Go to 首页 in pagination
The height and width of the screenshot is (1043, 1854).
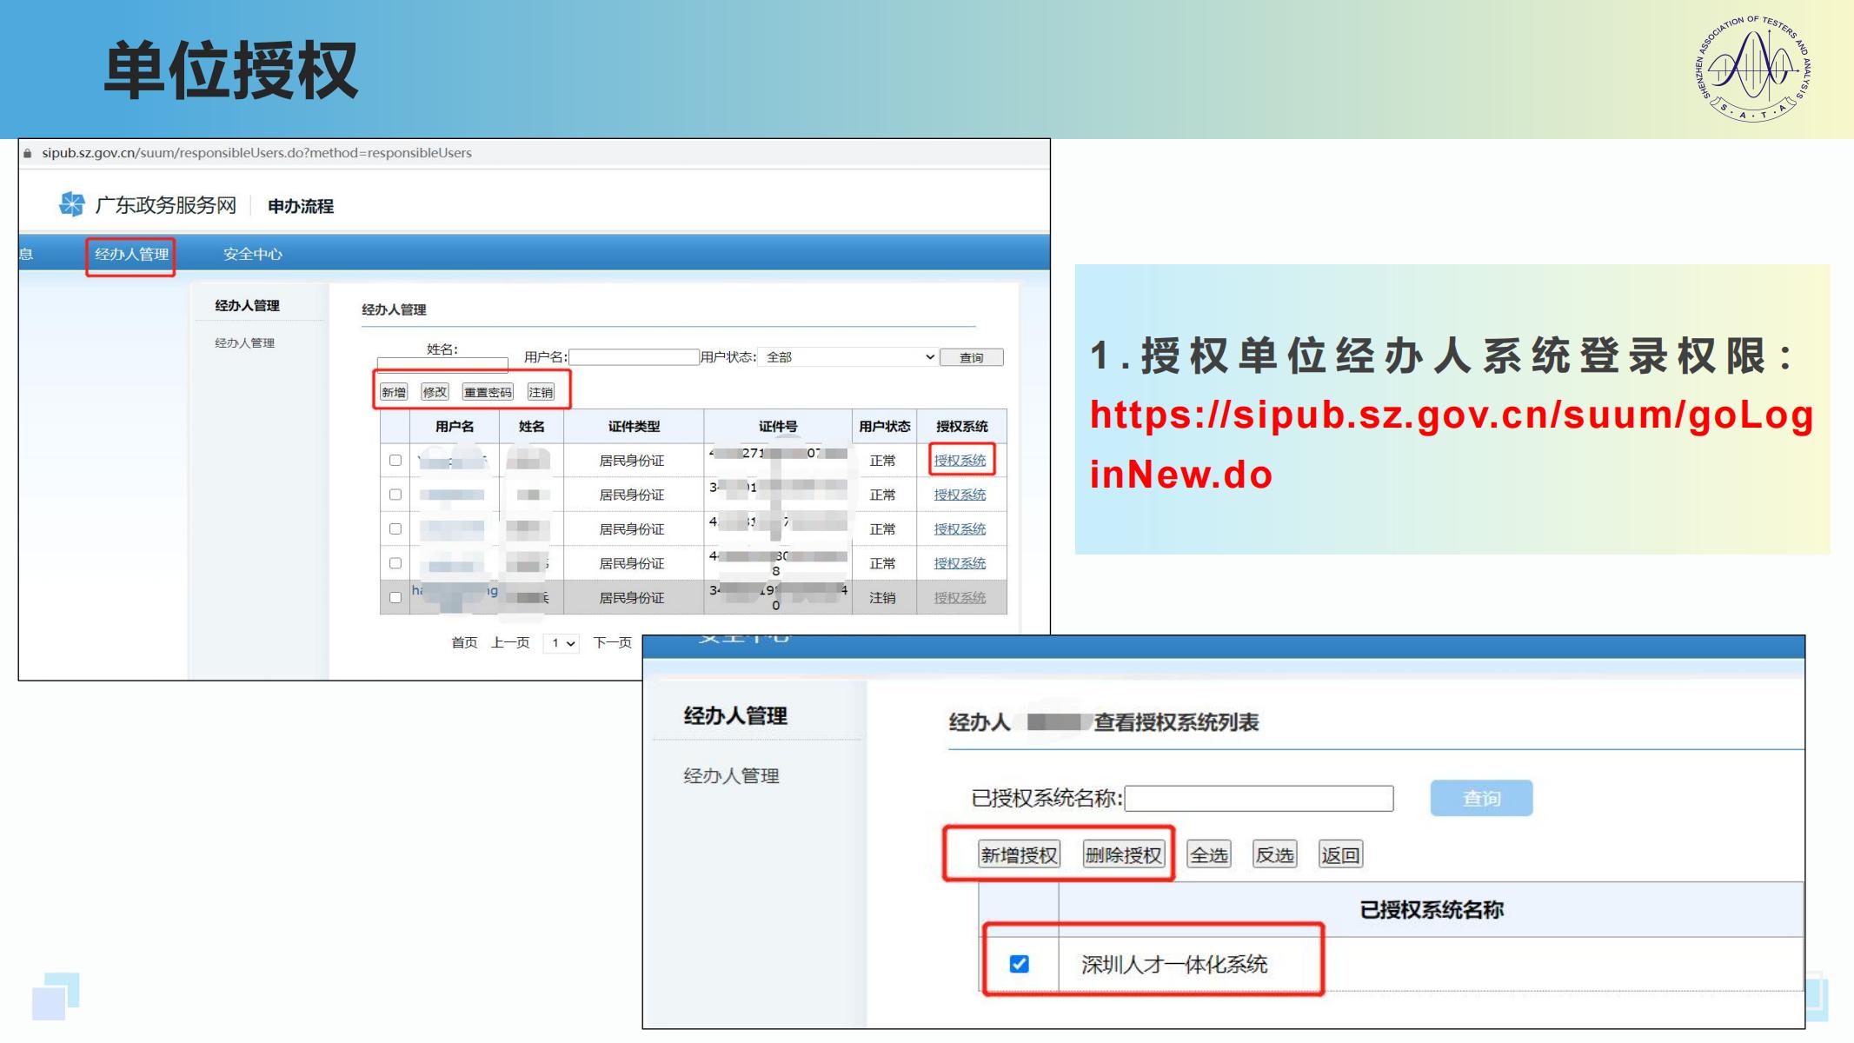tap(464, 642)
